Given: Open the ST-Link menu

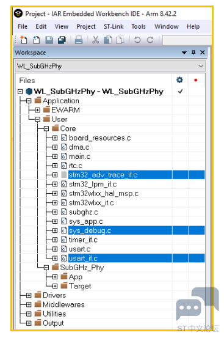Looking at the screenshot, I should [114, 26].
